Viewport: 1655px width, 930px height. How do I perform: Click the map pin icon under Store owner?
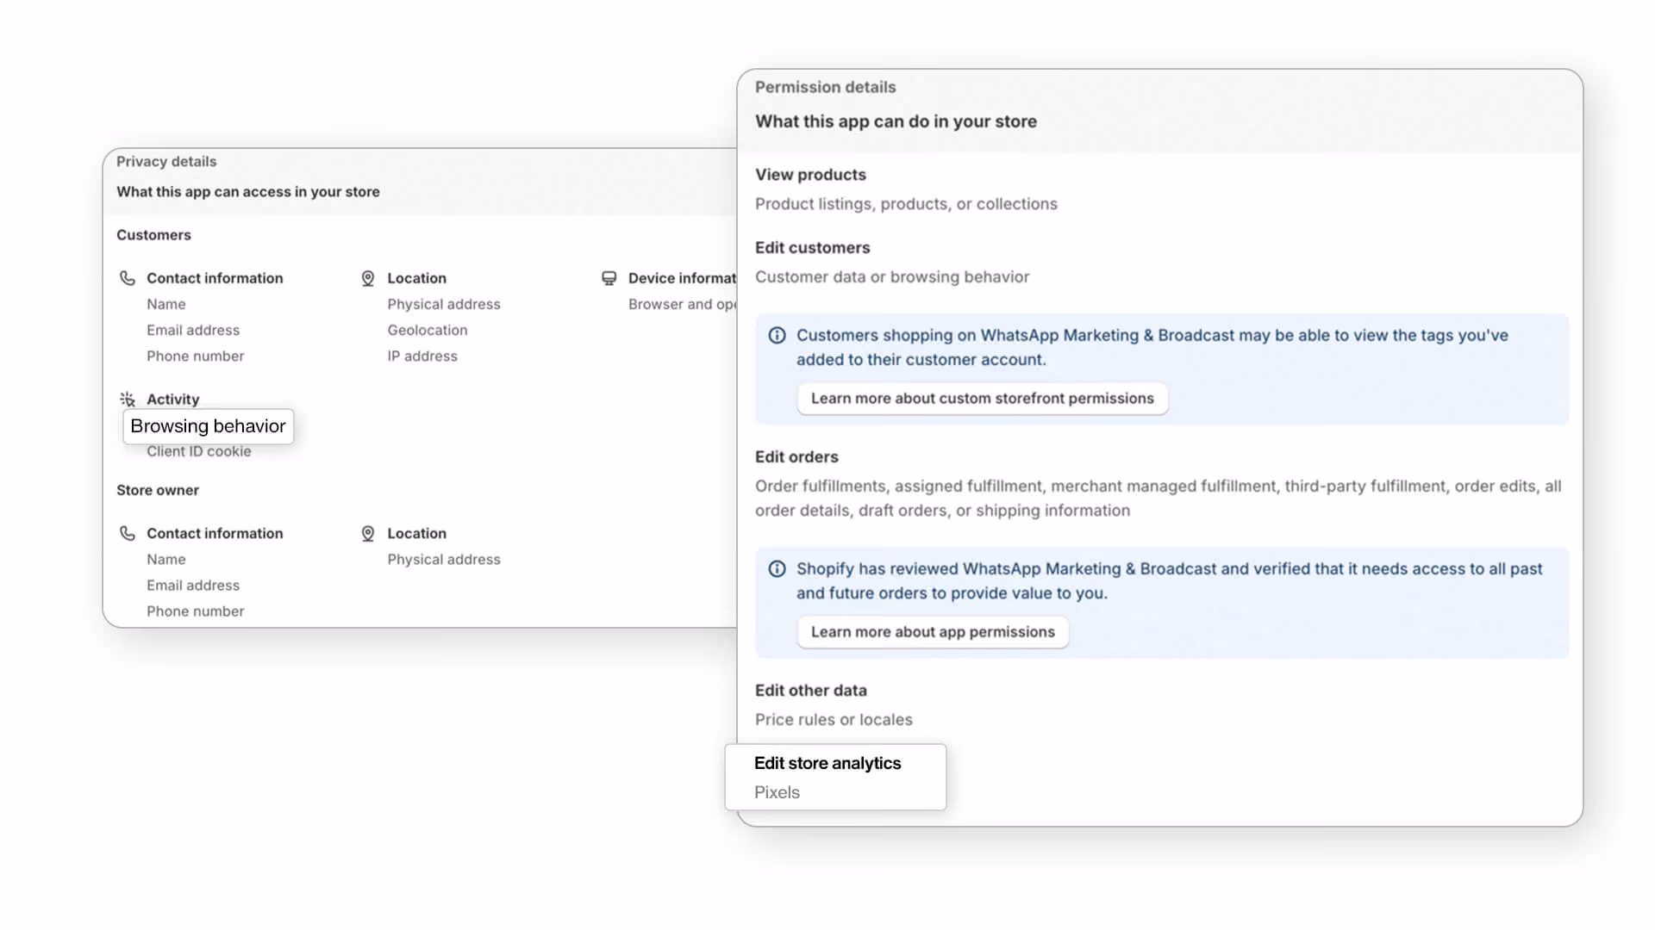click(x=368, y=533)
